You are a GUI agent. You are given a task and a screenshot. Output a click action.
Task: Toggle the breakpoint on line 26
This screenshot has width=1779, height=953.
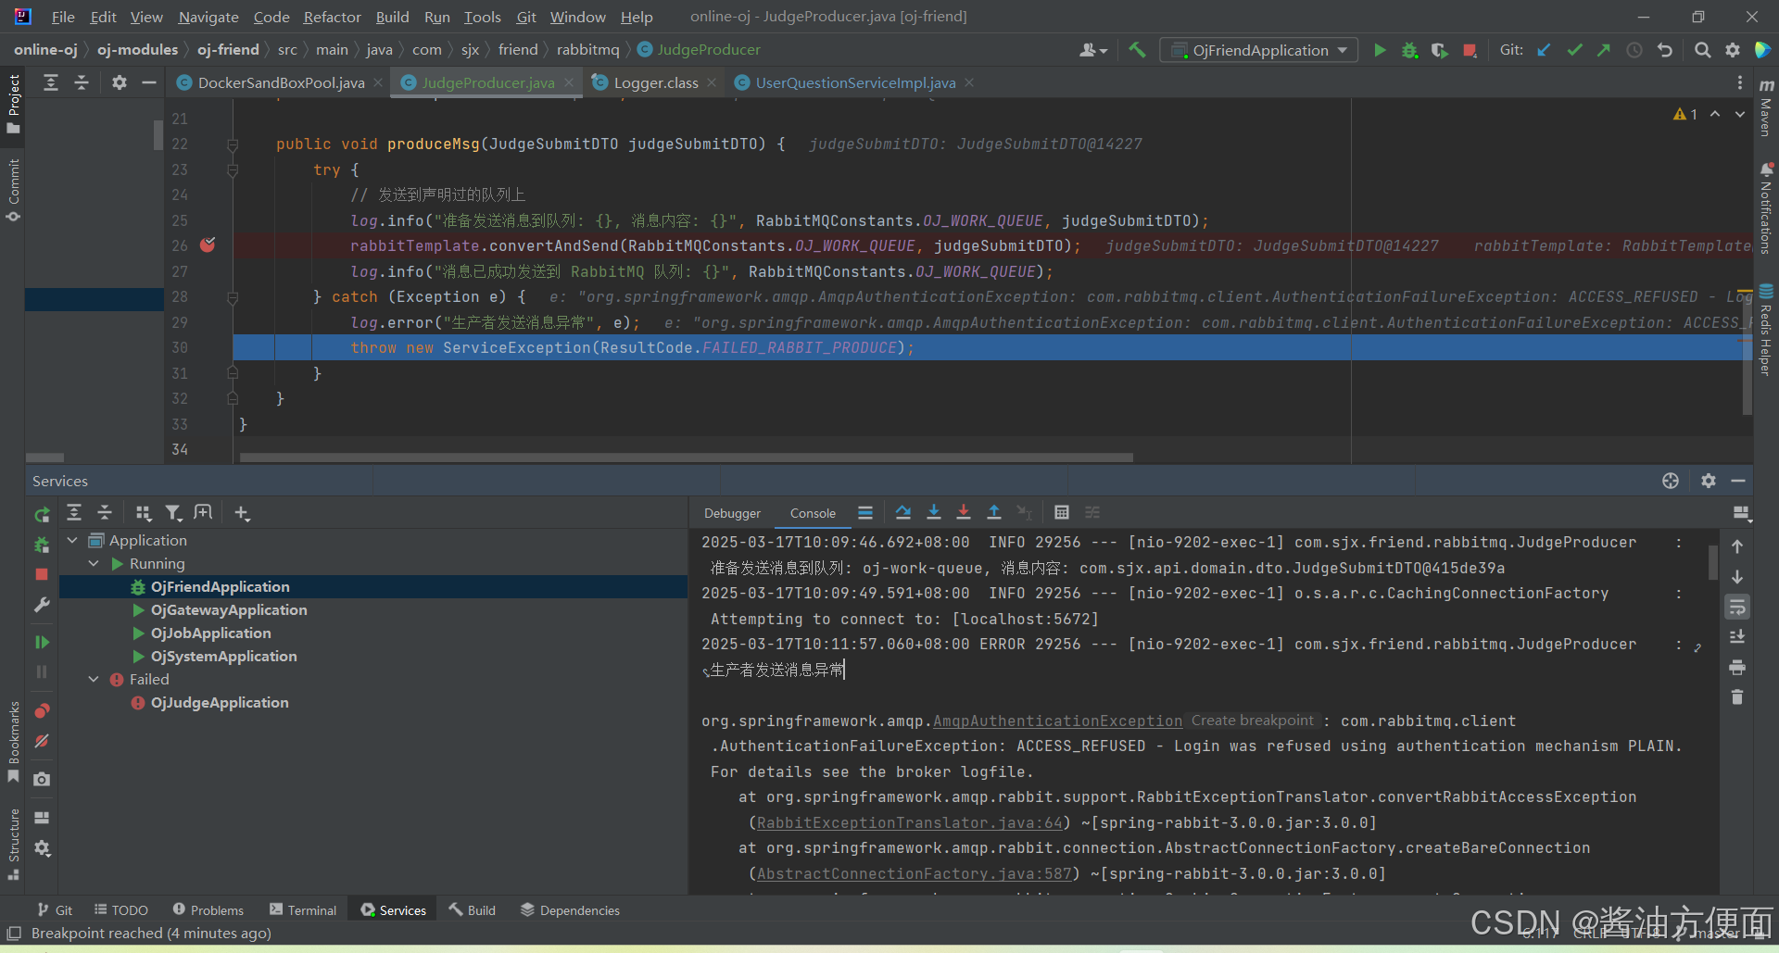pos(208,245)
